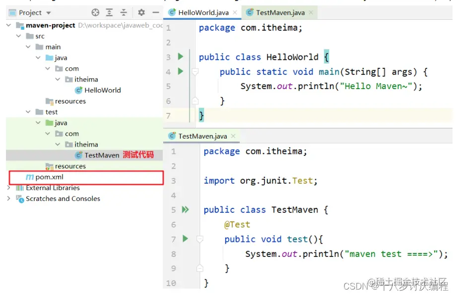Viewport: 456px width, 296px height.
Task: Click fold end marker on HelloWorld line 6
Action: [x=195, y=100]
